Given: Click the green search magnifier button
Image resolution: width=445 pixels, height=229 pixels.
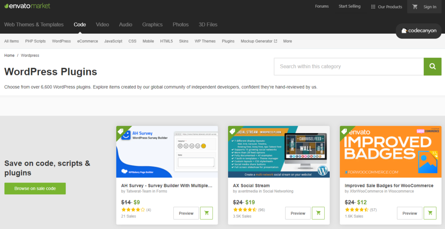Looking at the screenshot, I should [432, 66].
